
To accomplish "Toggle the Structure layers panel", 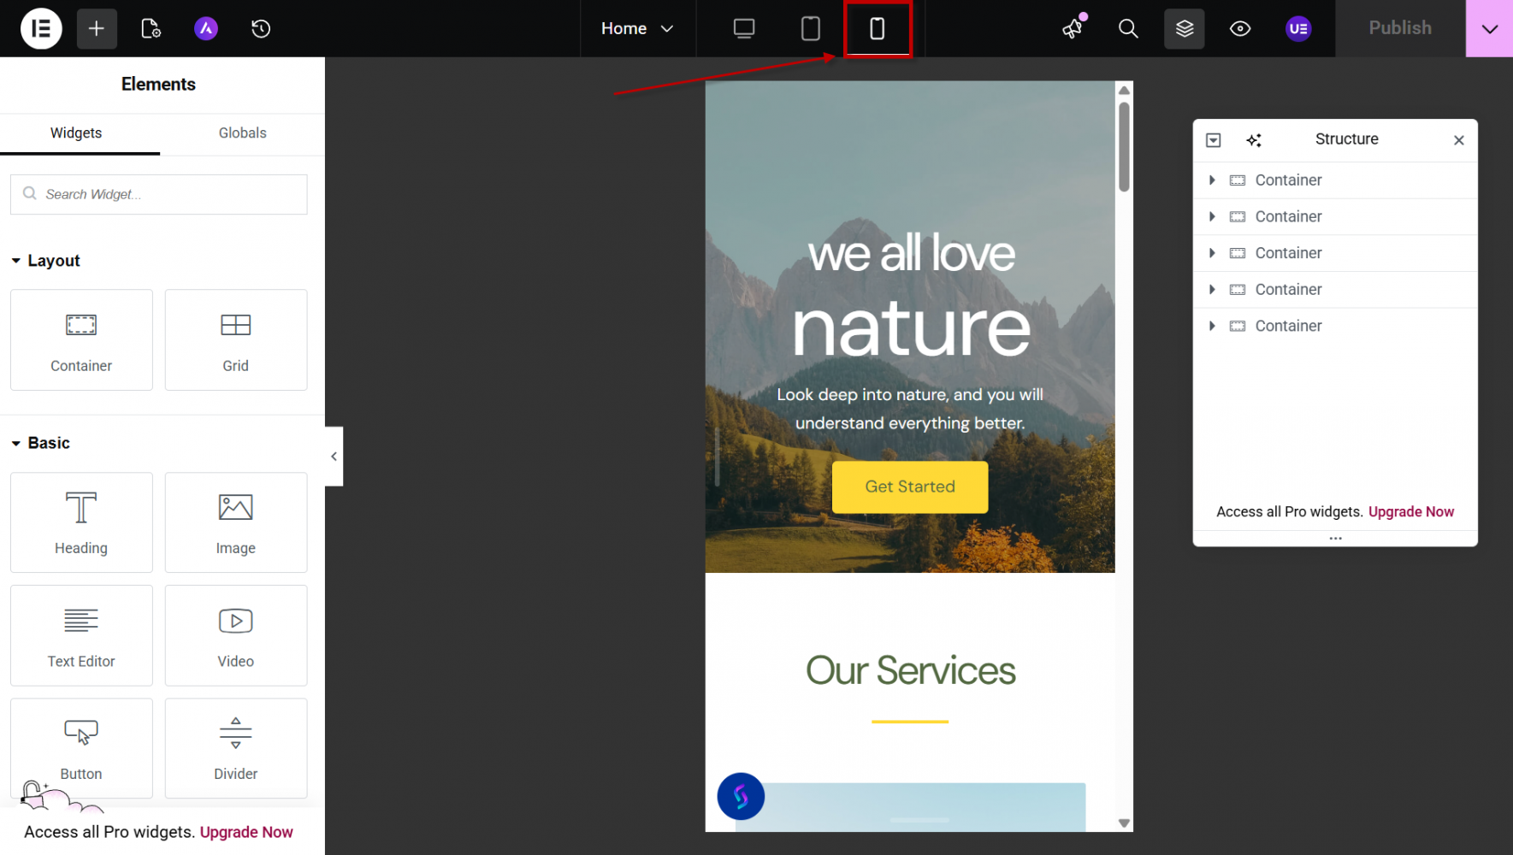I will (x=1184, y=28).
